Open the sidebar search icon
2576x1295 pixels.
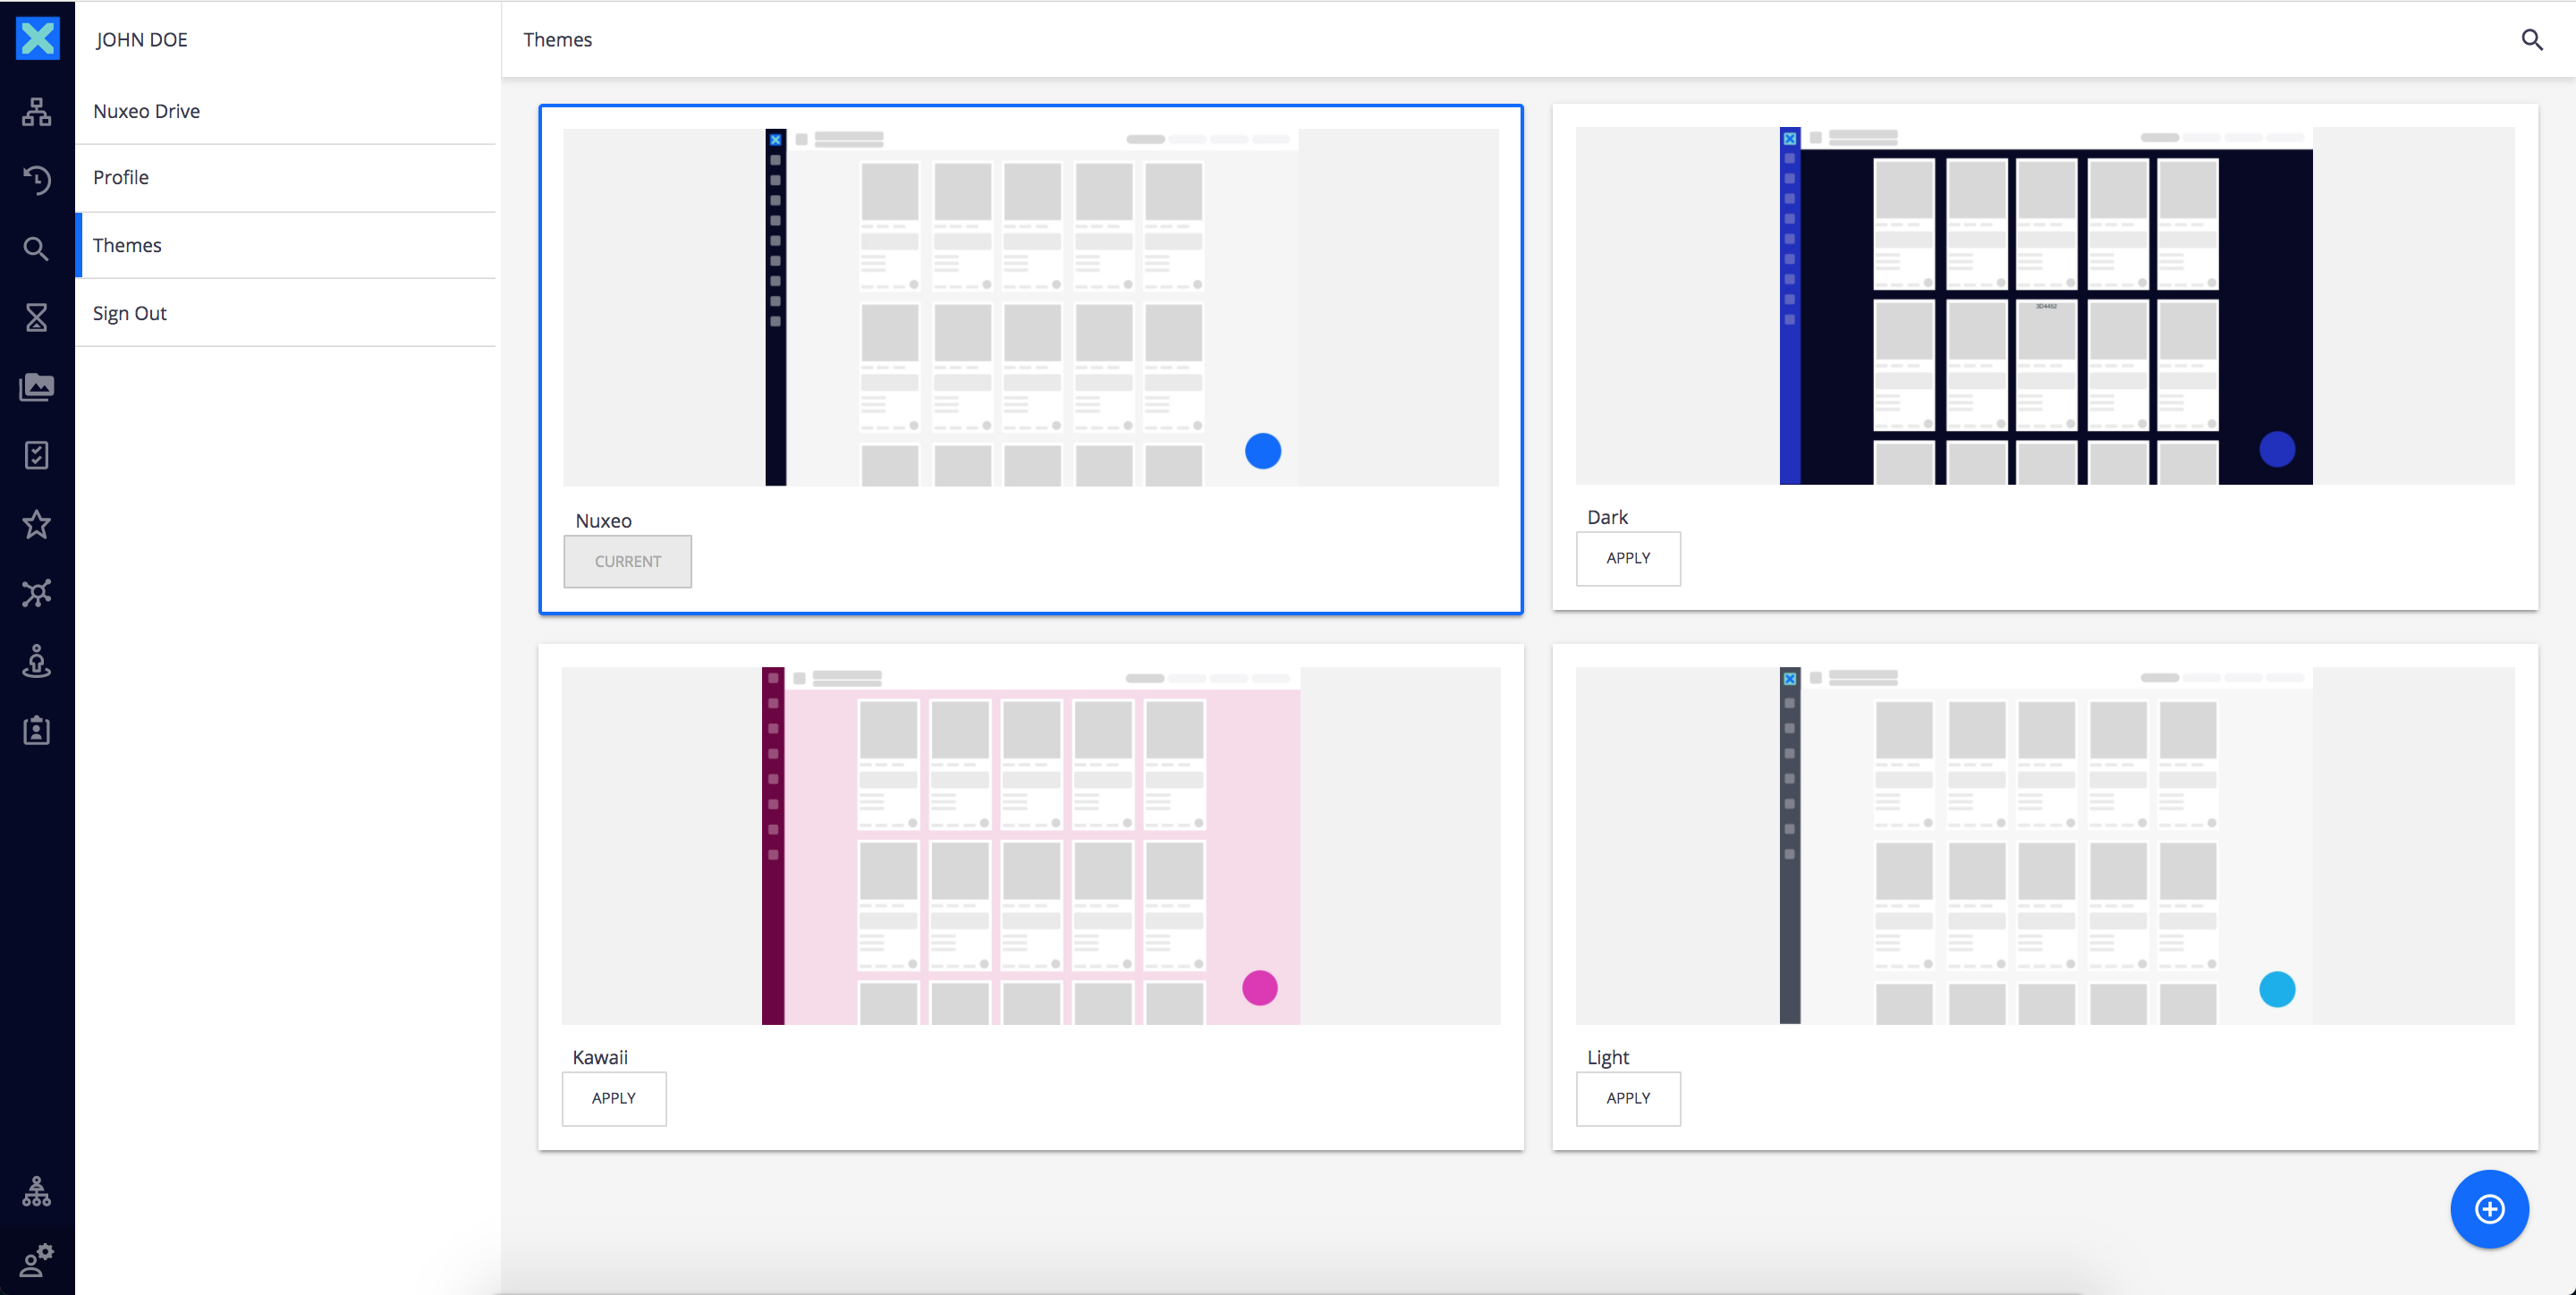(37, 249)
